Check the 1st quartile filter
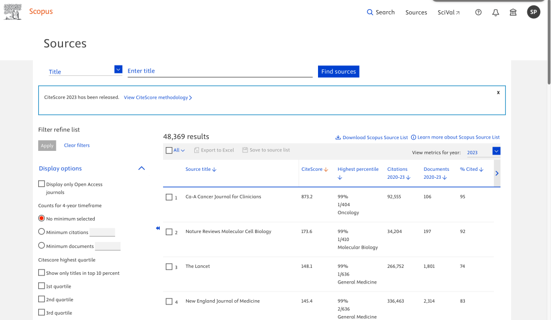551x320 pixels. 41,286
